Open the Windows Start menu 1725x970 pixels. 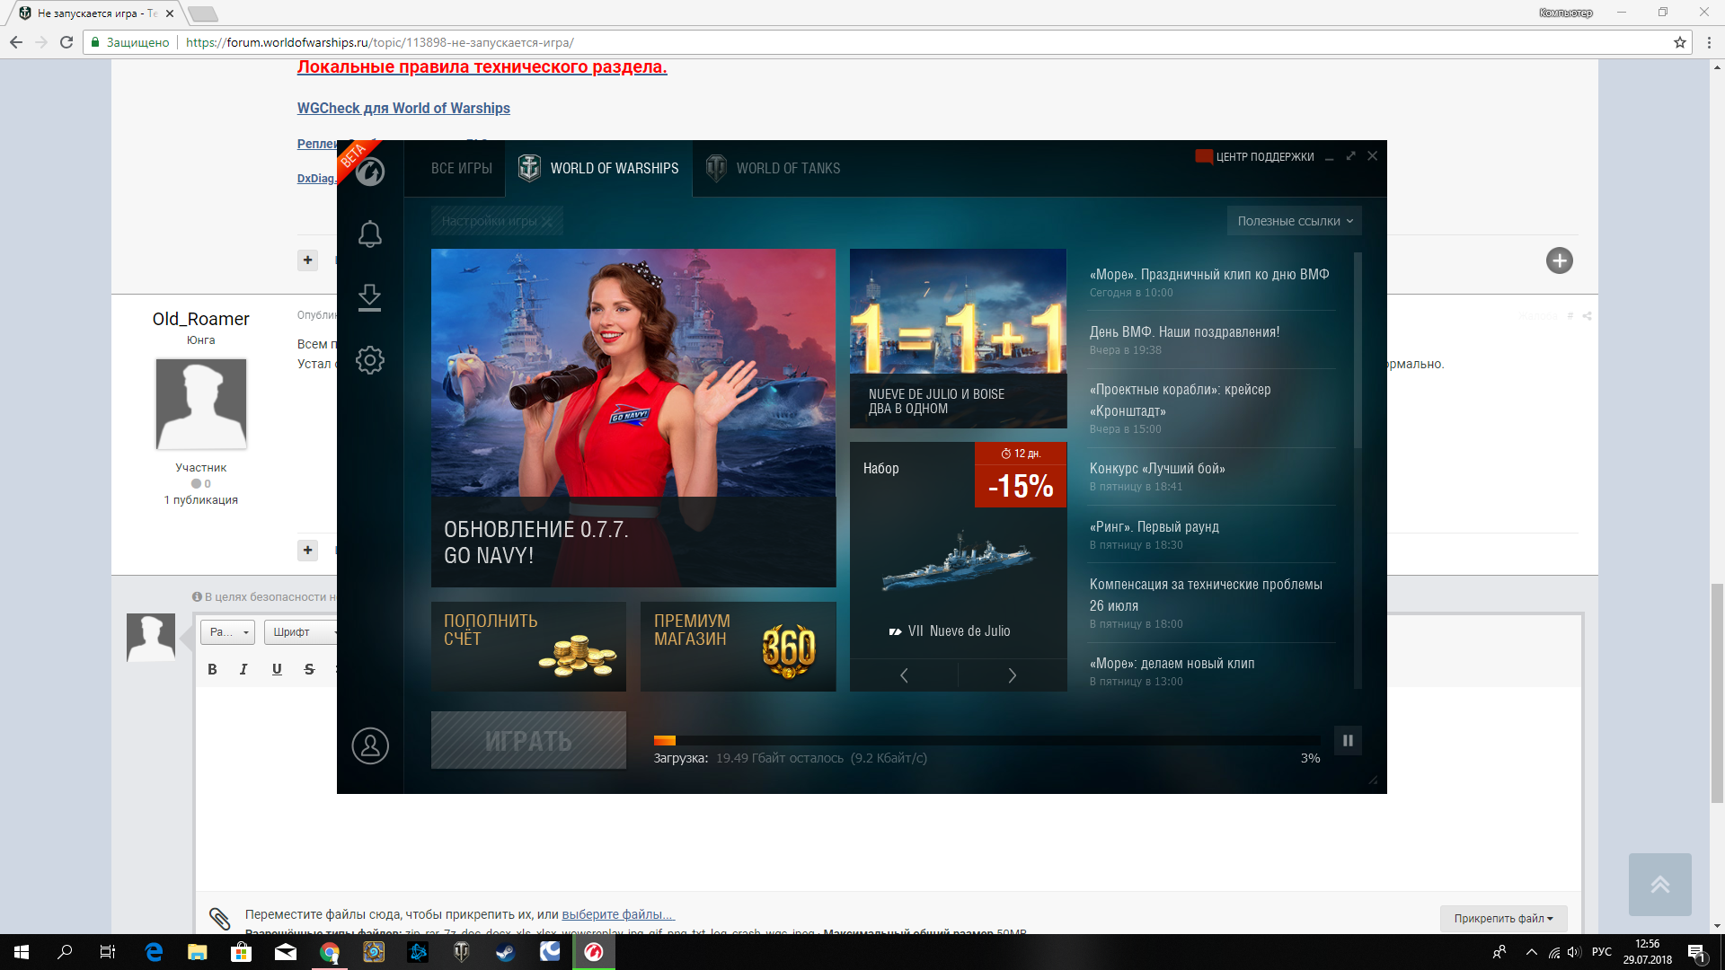click(x=22, y=952)
